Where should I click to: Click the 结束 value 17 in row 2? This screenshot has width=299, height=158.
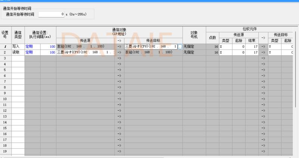(x=252, y=52)
